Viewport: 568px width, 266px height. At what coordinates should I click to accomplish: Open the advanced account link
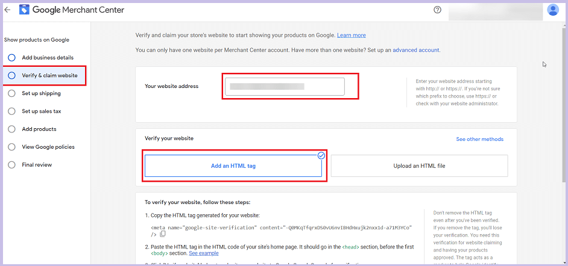pos(416,50)
